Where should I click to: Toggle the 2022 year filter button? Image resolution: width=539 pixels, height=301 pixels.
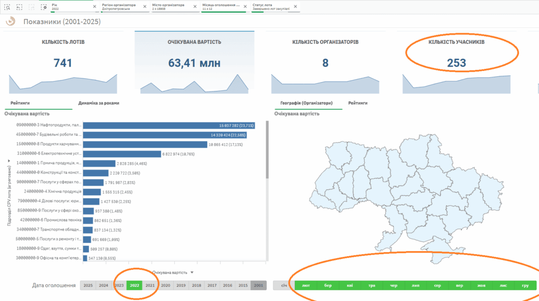click(134, 286)
